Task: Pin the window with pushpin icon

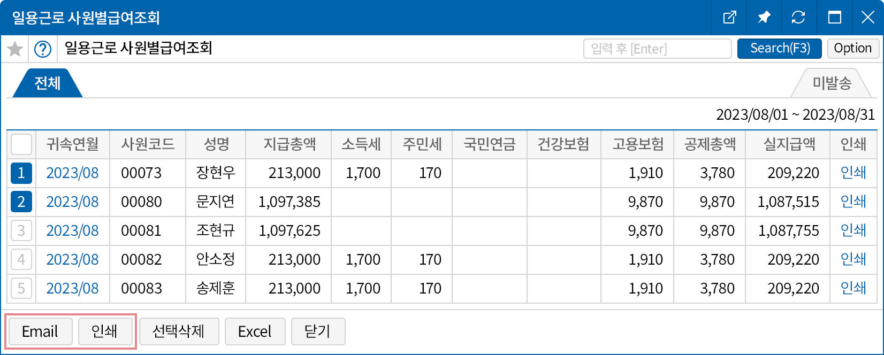Action: [764, 18]
